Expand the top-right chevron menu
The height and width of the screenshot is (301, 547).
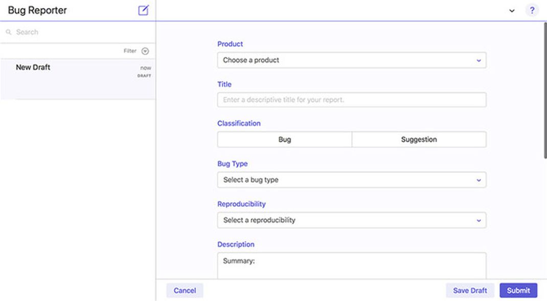click(512, 10)
